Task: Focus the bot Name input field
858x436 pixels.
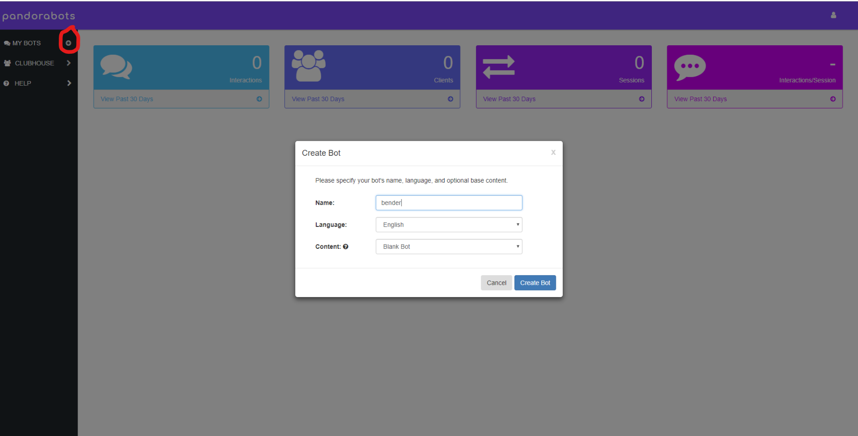Action: tap(449, 203)
